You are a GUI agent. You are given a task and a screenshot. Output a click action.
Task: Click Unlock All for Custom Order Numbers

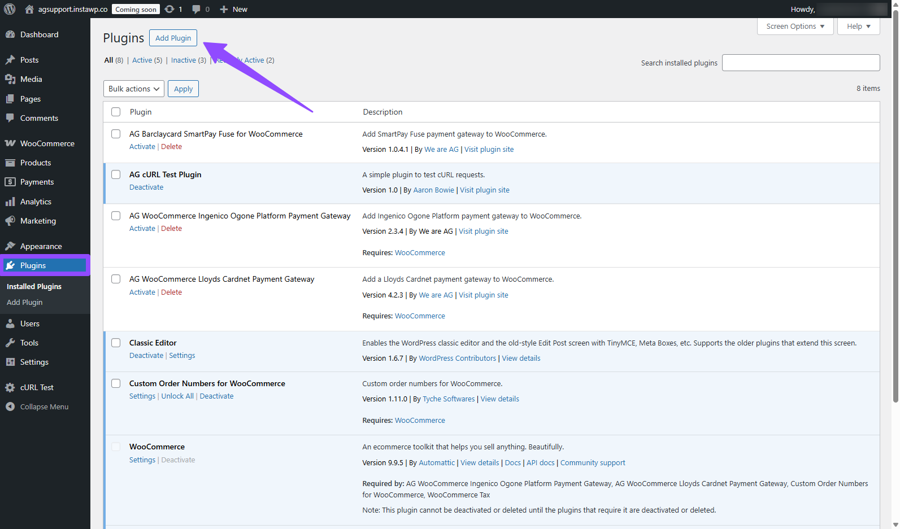click(x=177, y=396)
